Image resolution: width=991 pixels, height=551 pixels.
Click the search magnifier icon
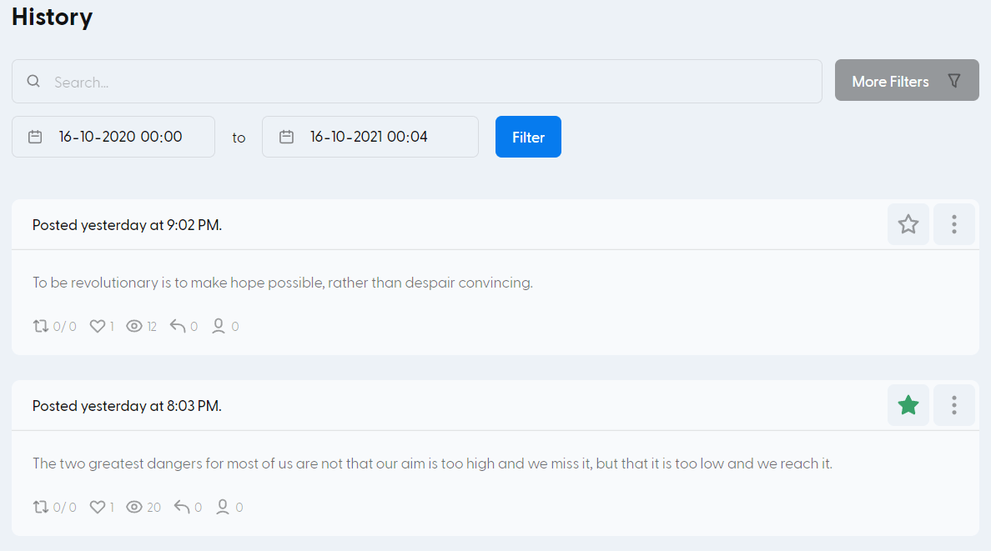click(x=33, y=82)
